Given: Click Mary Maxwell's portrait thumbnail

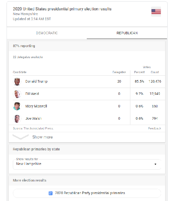Looking at the screenshot, I should click(x=17, y=106).
